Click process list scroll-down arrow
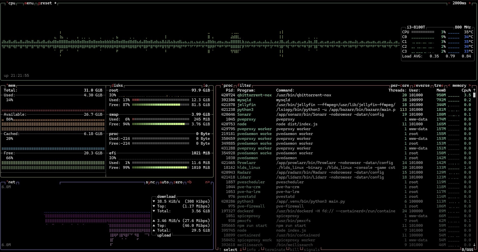Screen dimensions: 478x252 coord(474,245)
